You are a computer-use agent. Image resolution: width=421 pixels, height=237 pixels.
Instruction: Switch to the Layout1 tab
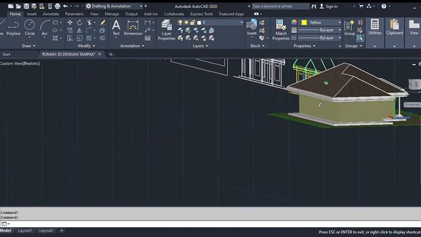[x=25, y=230]
